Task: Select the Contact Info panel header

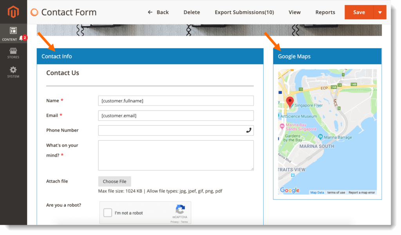Action: pos(150,56)
